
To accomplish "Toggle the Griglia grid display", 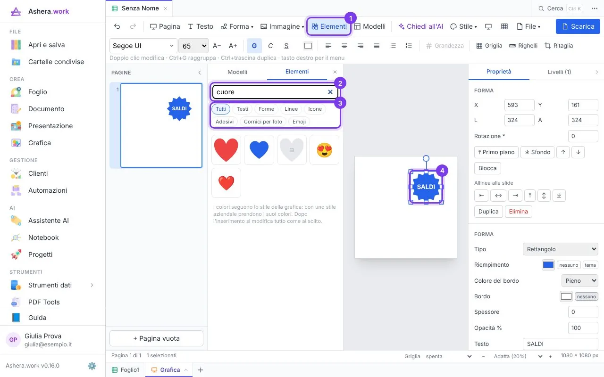I will (x=489, y=46).
